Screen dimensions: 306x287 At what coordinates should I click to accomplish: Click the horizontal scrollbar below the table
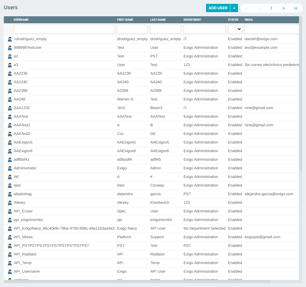(x=137, y=282)
